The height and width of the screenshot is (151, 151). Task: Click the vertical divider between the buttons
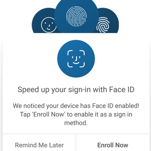(76, 142)
